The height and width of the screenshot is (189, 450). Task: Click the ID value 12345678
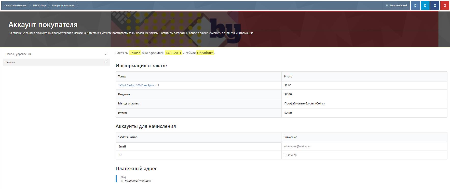290,155
